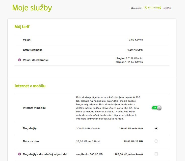Screen dimensions: 185x161
Task: Click the Volání do zahraničí label
Action: 36,60
